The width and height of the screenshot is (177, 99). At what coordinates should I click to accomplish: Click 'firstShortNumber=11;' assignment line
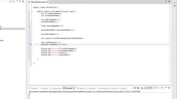(x=51, y=20)
